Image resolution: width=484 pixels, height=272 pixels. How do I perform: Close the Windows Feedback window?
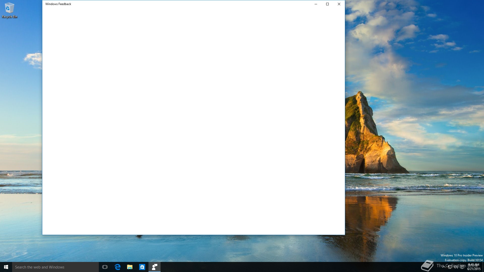click(339, 4)
